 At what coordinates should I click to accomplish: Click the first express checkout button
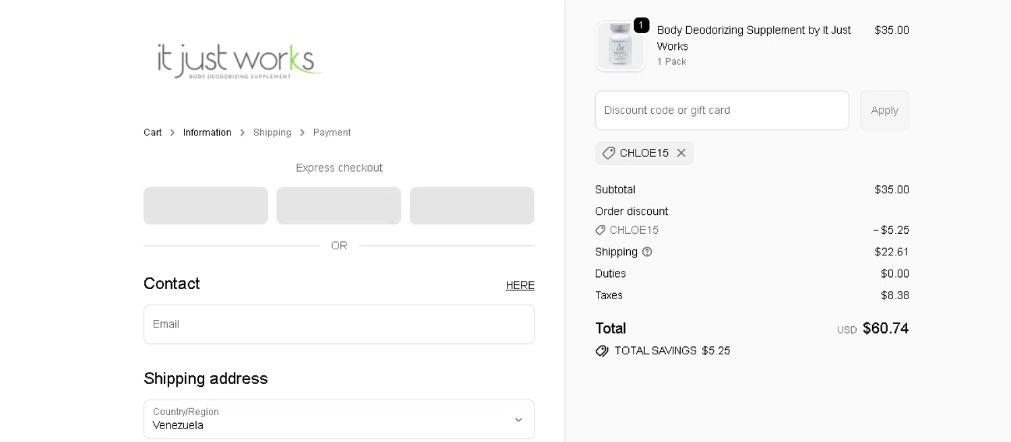[206, 206]
